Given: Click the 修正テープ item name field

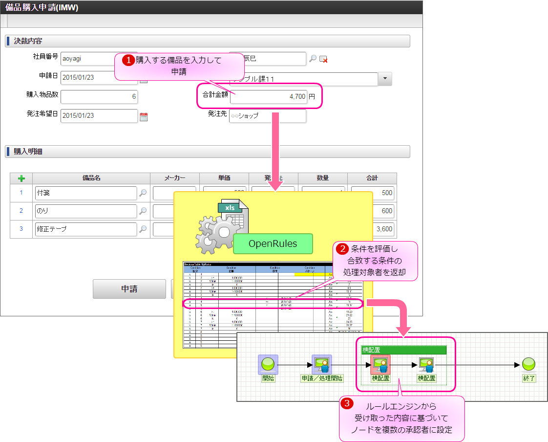Looking at the screenshot, I should [x=86, y=229].
